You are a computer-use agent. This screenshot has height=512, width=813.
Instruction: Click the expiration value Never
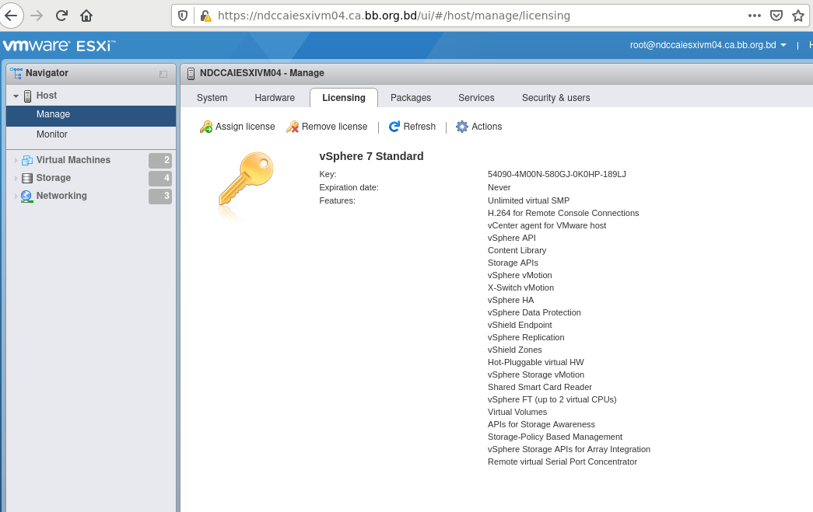tap(499, 187)
